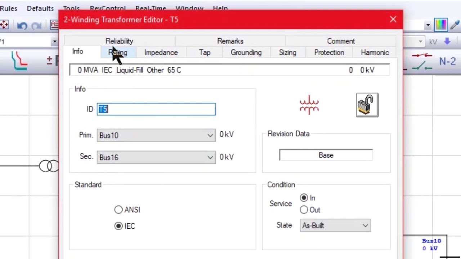The height and width of the screenshot is (259, 461).
Task: Click the Redo arrow in toolbar
Action: 36,26
